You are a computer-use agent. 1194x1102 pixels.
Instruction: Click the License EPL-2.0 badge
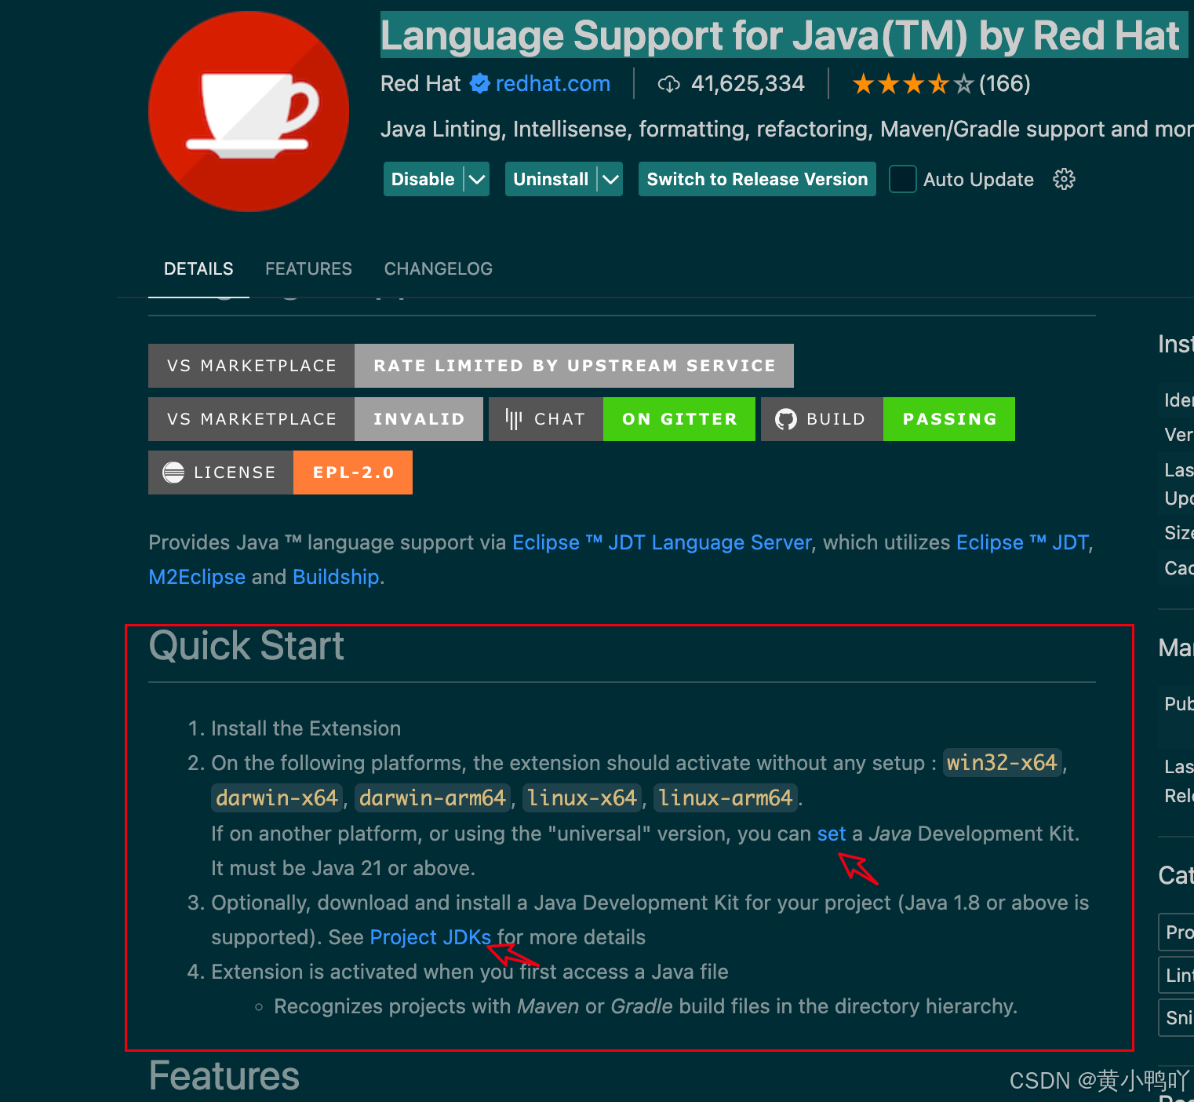[280, 473]
